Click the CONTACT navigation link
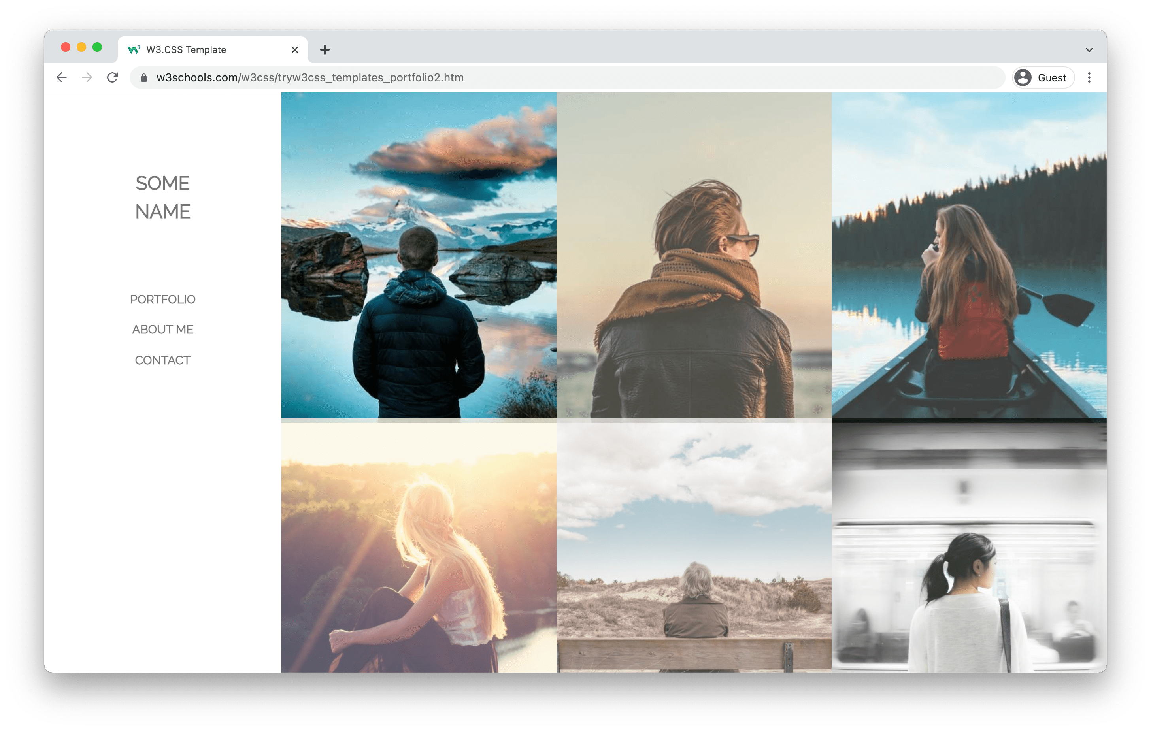 click(163, 359)
